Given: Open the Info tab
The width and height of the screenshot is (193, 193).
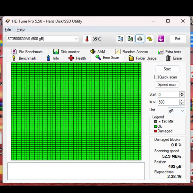Looking at the screenshot, I should coord(53,58).
